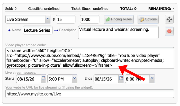180x106 pixels.
Task: Open calendar picker for Starts date
Action: click(43, 78)
